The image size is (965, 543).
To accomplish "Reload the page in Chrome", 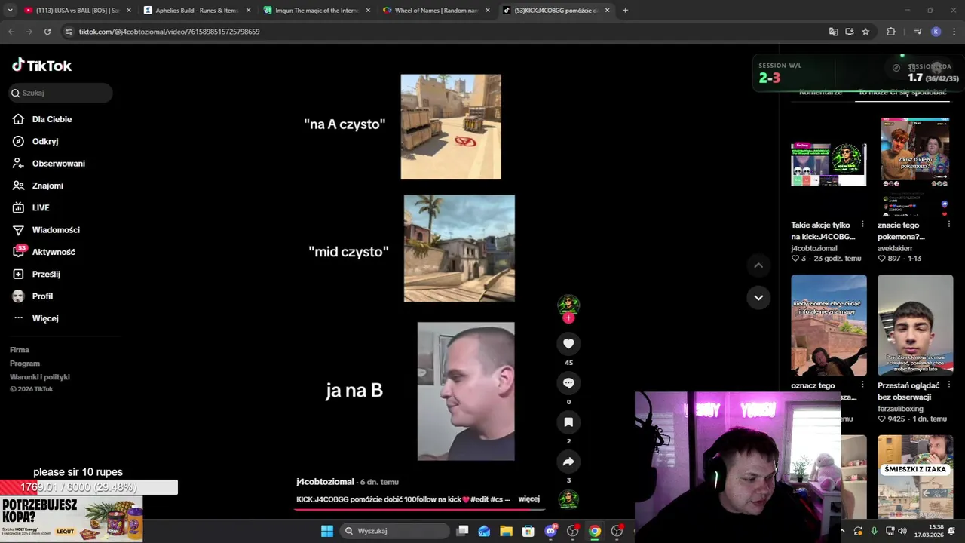I will tap(47, 32).
